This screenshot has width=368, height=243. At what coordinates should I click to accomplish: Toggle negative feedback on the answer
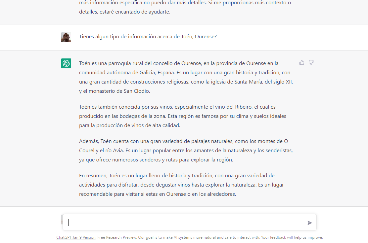pos(311,62)
